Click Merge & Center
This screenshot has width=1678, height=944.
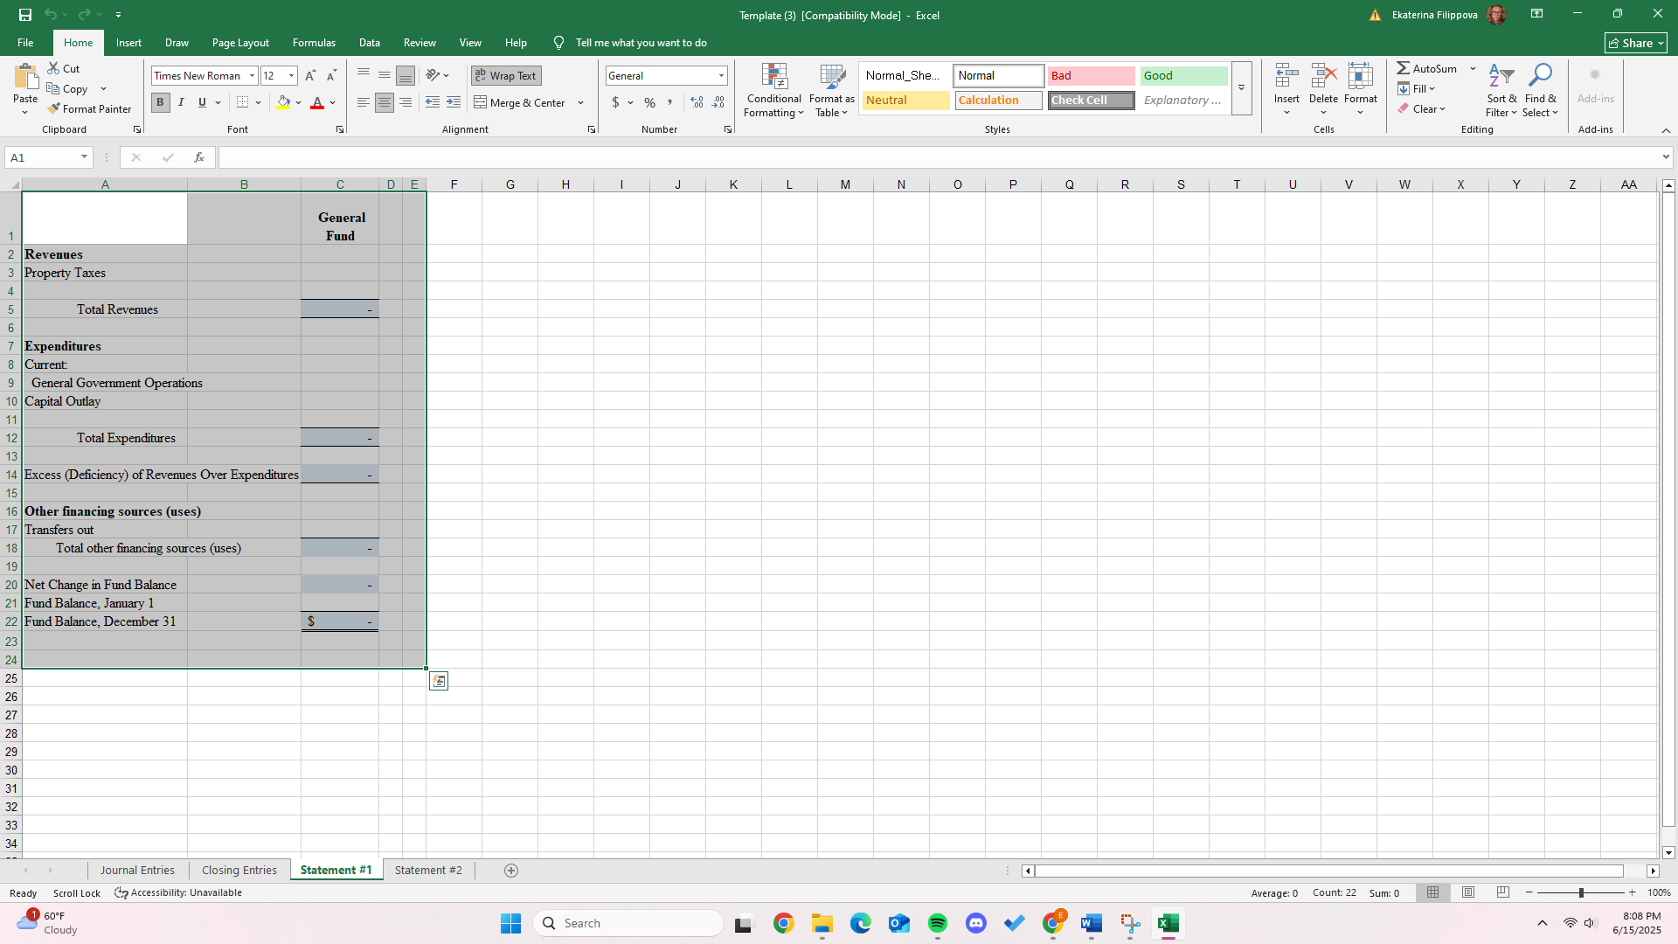(522, 102)
